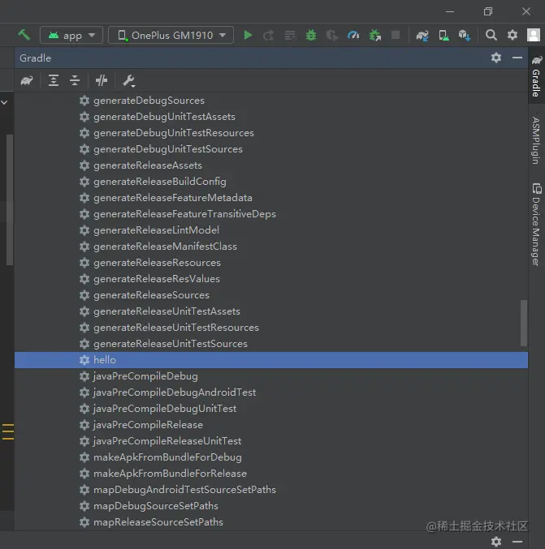Open the Profile app gauge icon
545x549 pixels.
coord(353,35)
